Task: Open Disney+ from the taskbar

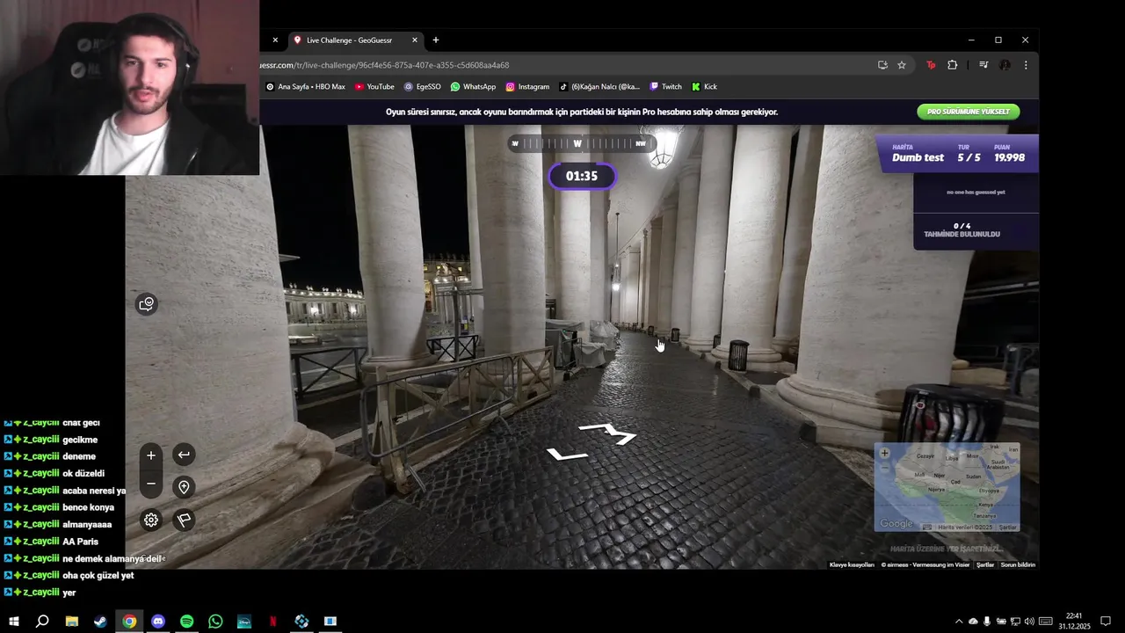Action: tap(244, 622)
